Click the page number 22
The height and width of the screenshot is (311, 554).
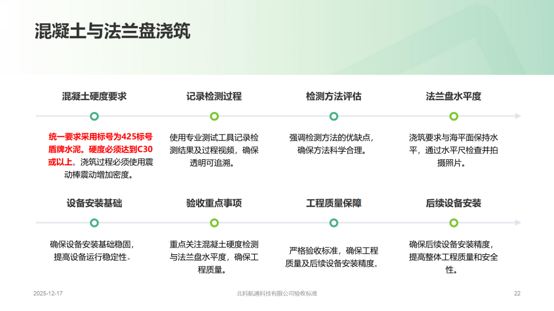(517, 293)
